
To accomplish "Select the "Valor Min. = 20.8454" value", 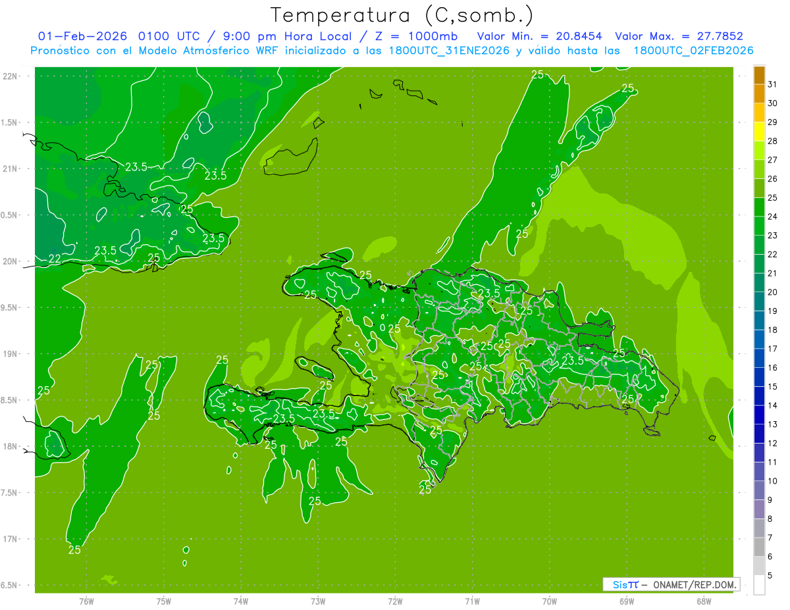I will tap(539, 36).
